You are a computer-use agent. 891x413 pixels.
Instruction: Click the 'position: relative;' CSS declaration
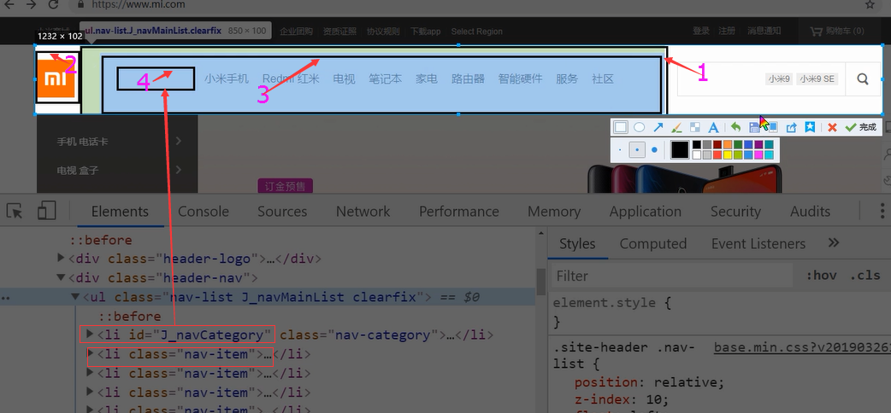click(650, 381)
